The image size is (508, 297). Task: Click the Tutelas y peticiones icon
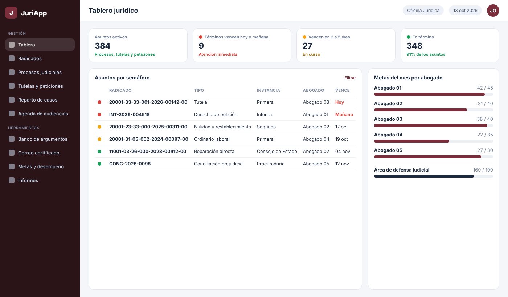(12, 86)
